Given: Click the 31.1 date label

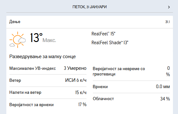Looking at the screenshot, I should [x=168, y=22].
